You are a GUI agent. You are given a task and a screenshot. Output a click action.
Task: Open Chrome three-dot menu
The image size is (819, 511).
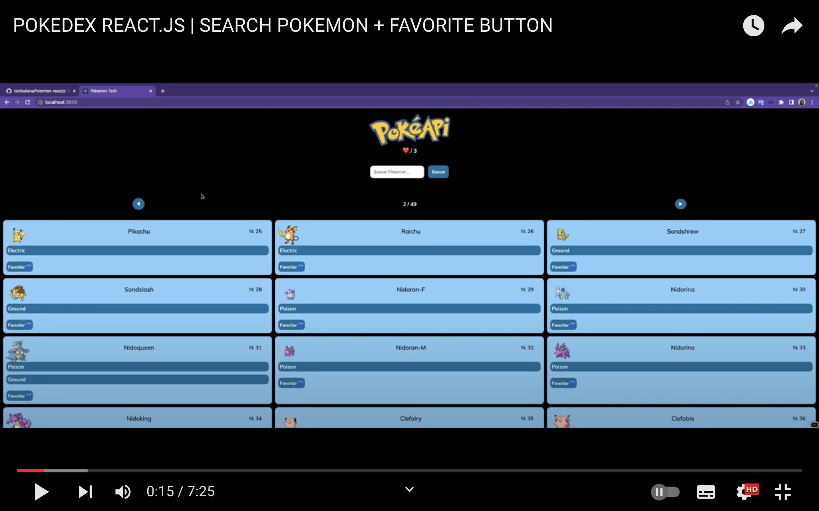812,102
